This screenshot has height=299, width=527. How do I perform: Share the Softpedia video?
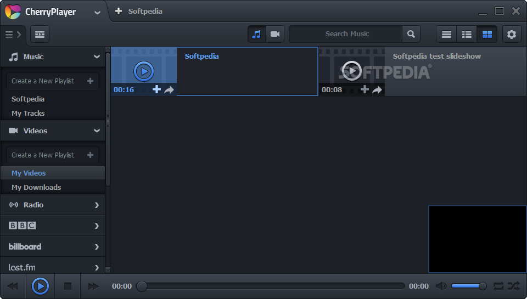(169, 90)
